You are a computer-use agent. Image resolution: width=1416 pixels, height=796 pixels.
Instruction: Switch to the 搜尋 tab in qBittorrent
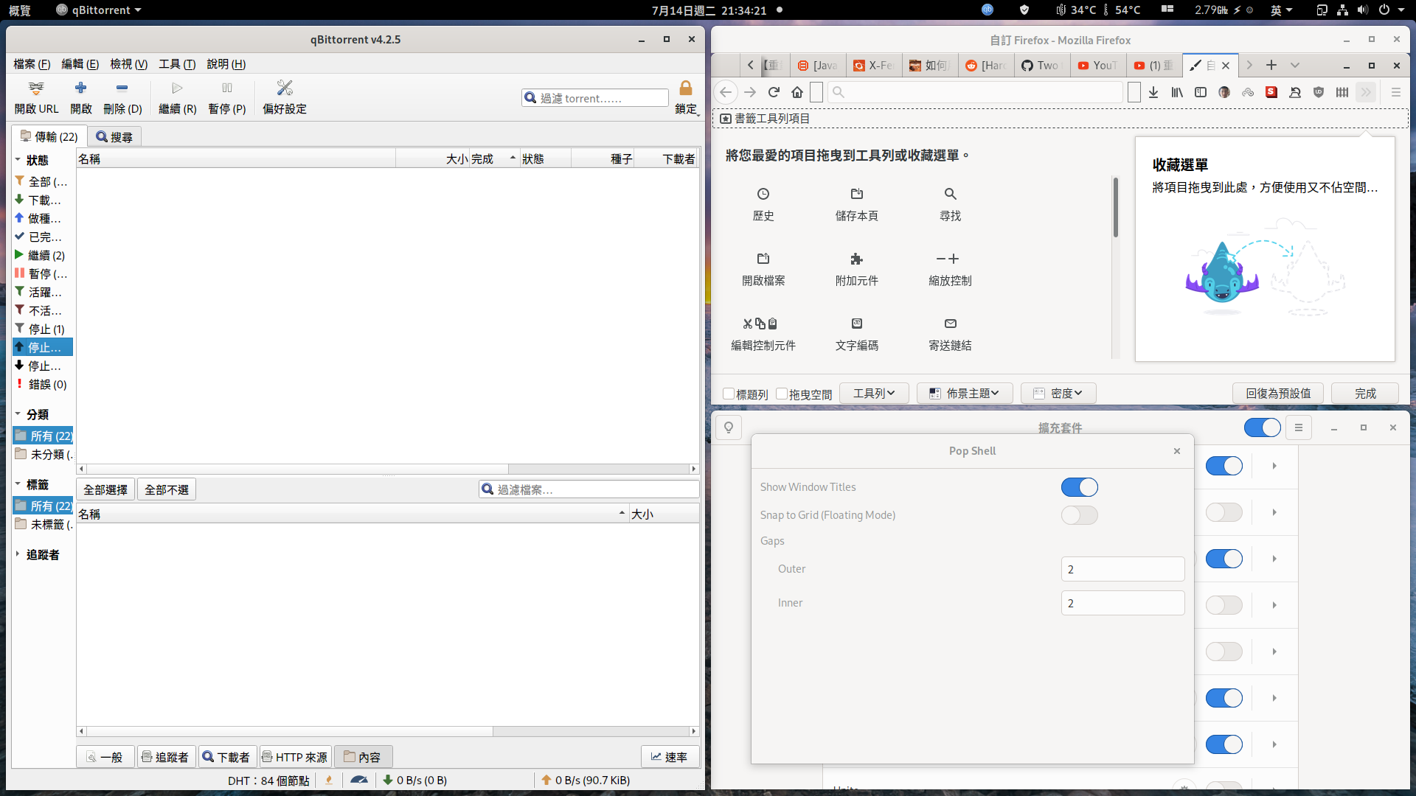(114, 137)
